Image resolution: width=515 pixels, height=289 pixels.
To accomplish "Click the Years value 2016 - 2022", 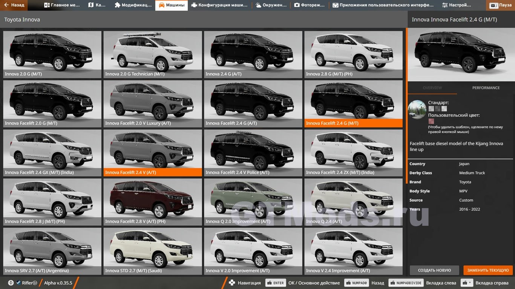I will 469,209.
